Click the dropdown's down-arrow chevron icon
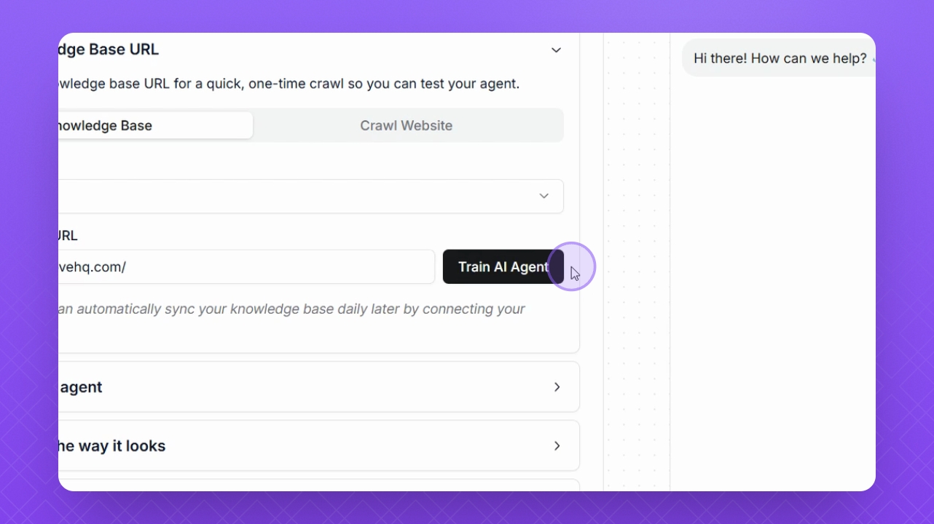 tap(543, 196)
